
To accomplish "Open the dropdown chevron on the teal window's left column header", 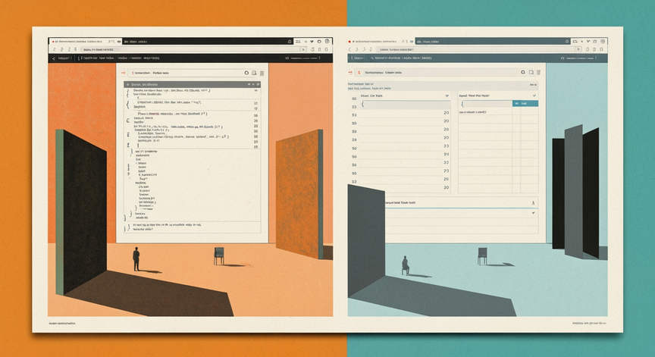I will (447, 96).
